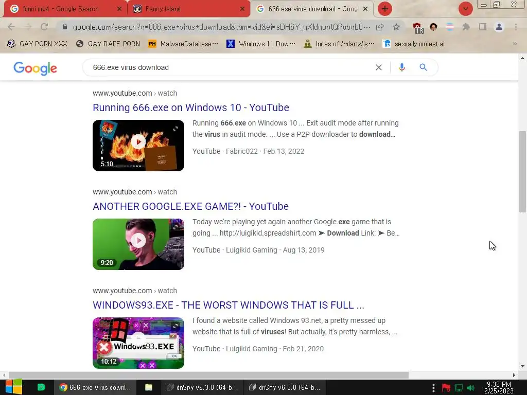Image resolution: width=527 pixels, height=395 pixels.
Task: Select the 666.exe virus download tab
Action: pyautogui.click(x=312, y=9)
